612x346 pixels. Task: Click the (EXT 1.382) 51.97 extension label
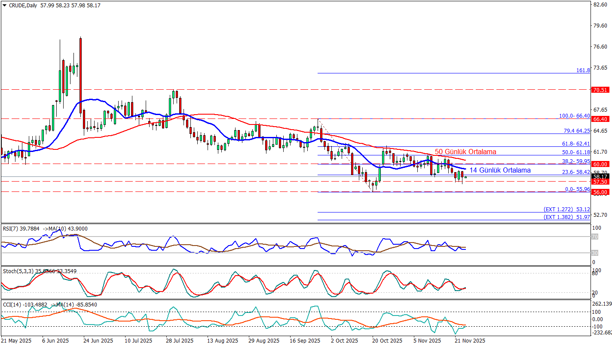click(566, 217)
